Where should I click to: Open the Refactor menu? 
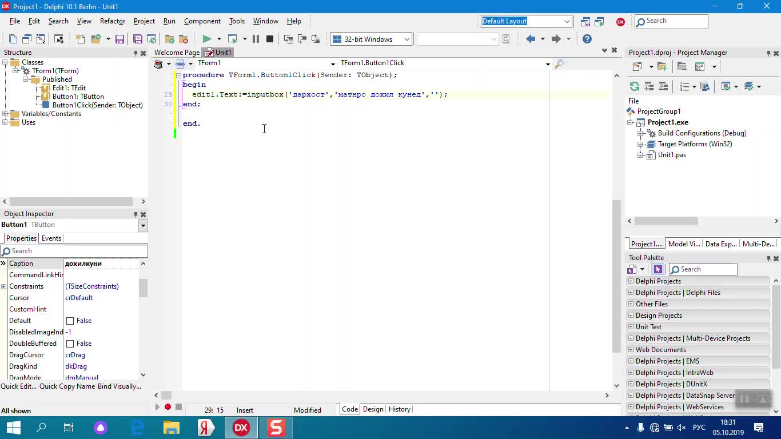click(x=113, y=21)
